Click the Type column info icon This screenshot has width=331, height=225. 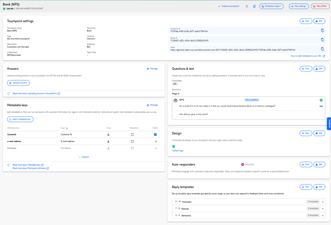(x=67, y=128)
